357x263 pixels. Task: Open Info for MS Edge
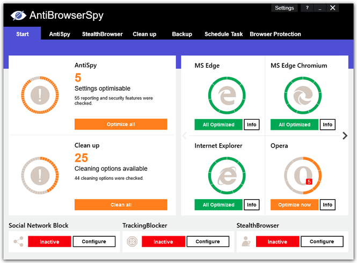pos(252,125)
